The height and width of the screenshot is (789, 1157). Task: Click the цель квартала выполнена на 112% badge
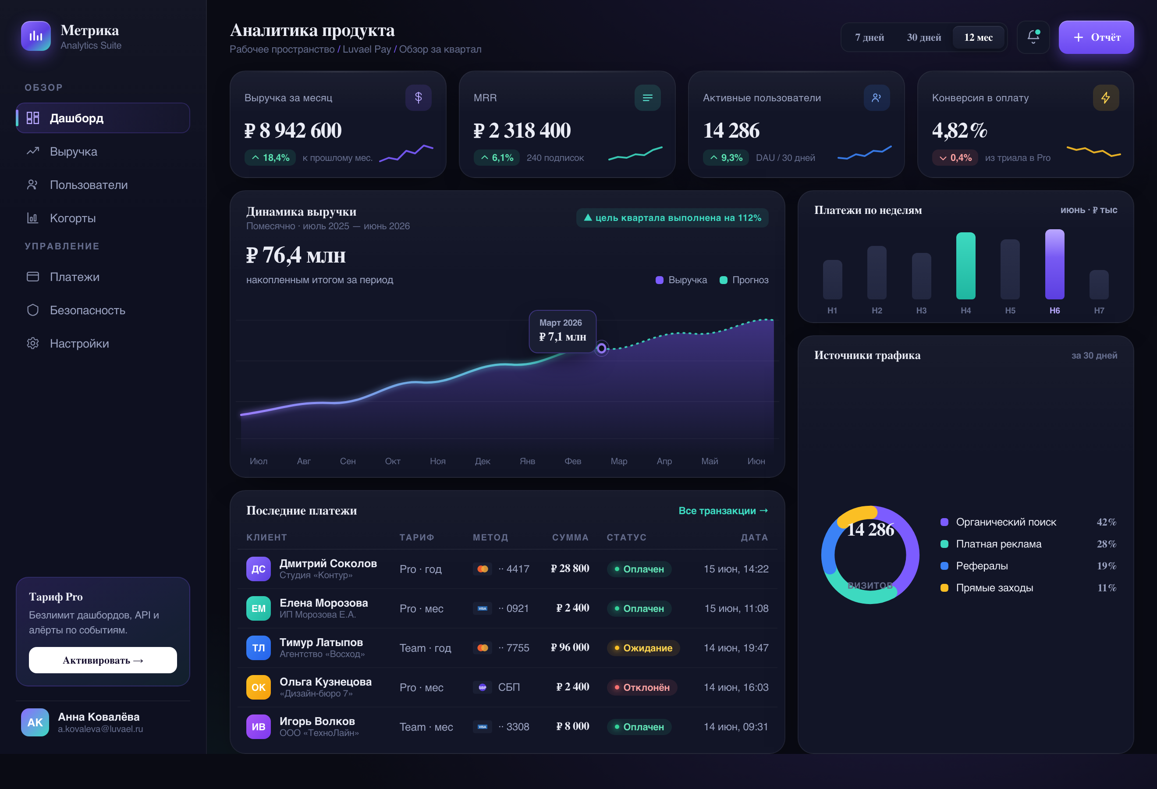click(x=672, y=217)
